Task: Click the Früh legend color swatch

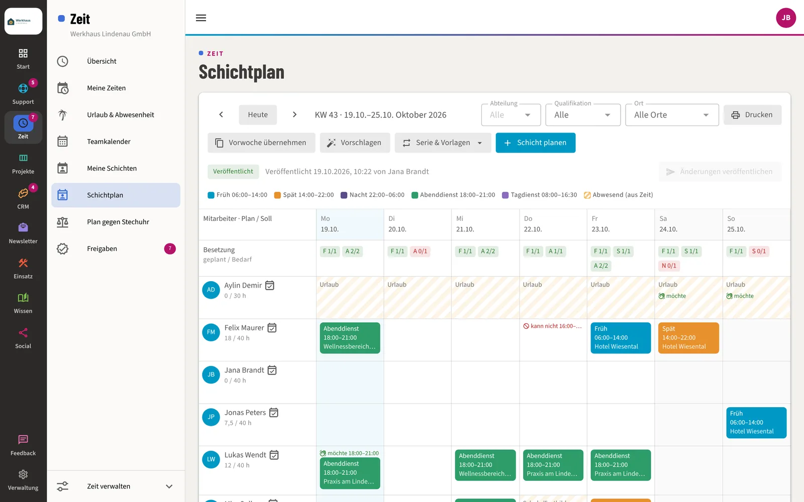Action: pyautogui.click(x=211, y=195)
